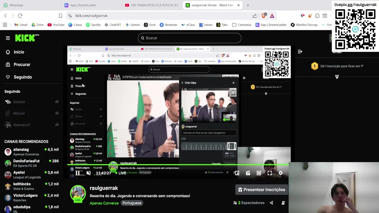Image resolution: width=379 pixels, height=213 pixels.
Task: Open the Tabs bookmark
Action: click(222, 25)
